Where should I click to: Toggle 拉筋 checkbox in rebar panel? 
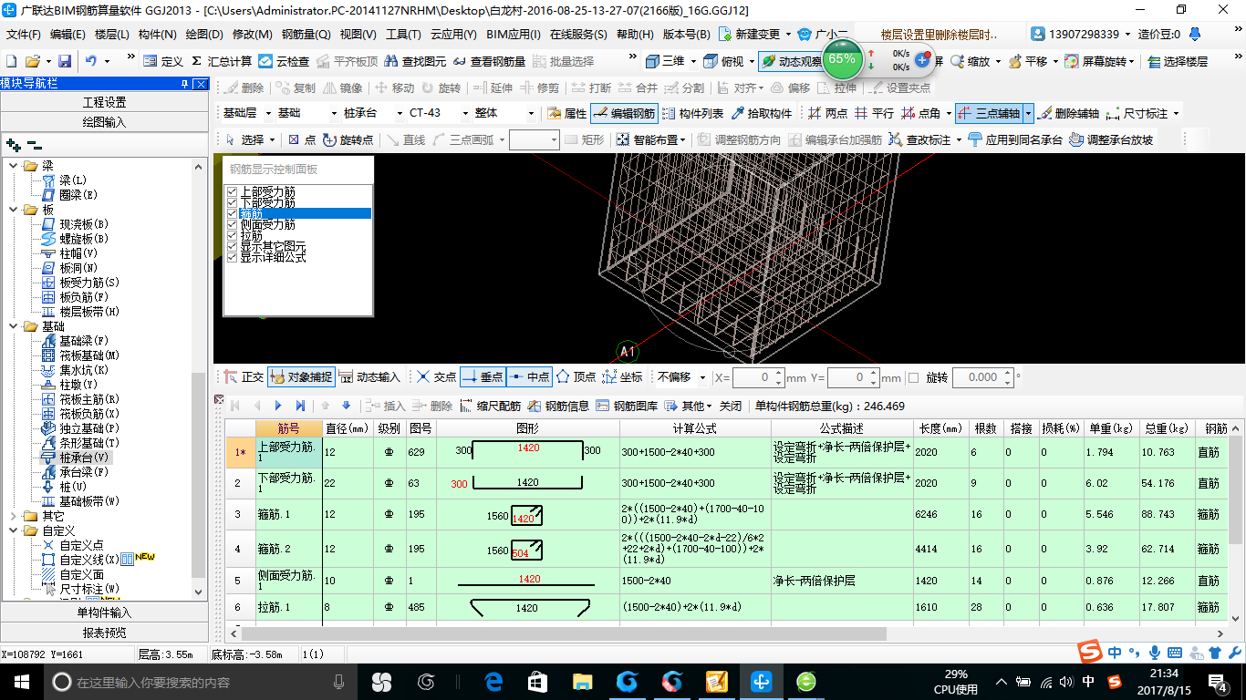tap(232, 235)
